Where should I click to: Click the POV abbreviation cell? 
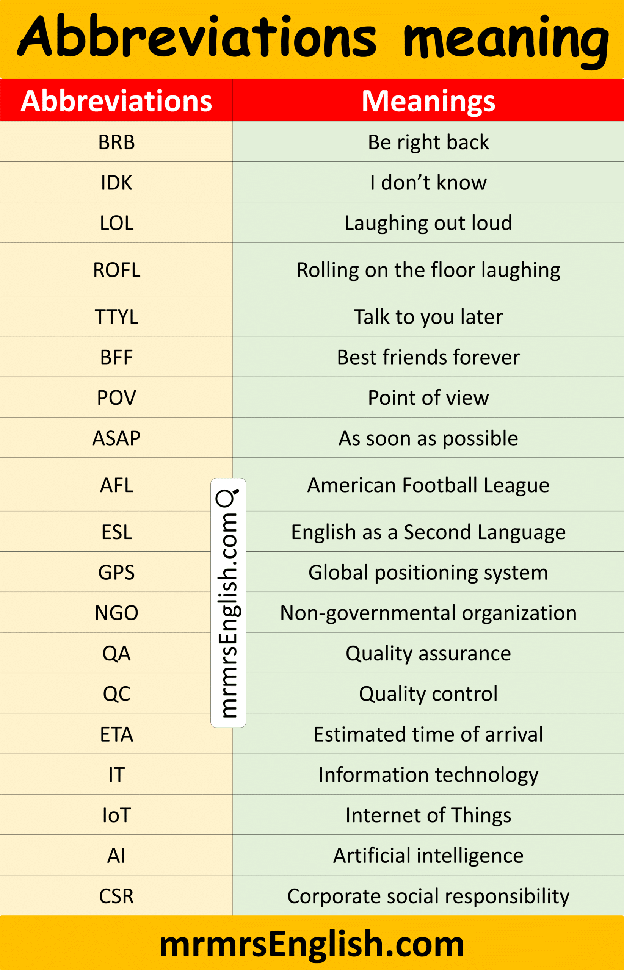coord(116,397)
